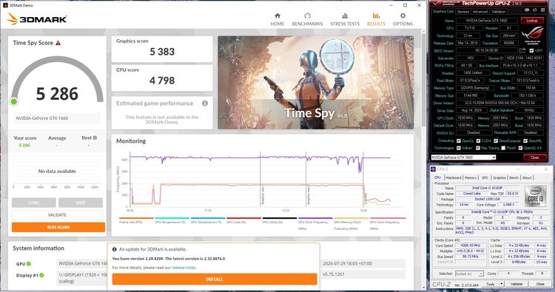The height and width of the screenshot is (292, 555).
Task: Click the orange INSTALL update button
Action: coord(215,279)
